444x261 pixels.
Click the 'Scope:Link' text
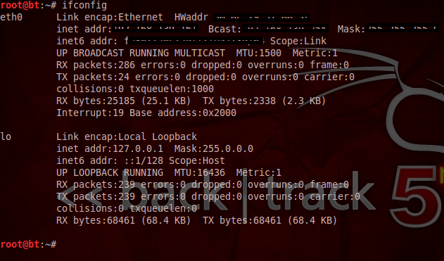[298, 41]
